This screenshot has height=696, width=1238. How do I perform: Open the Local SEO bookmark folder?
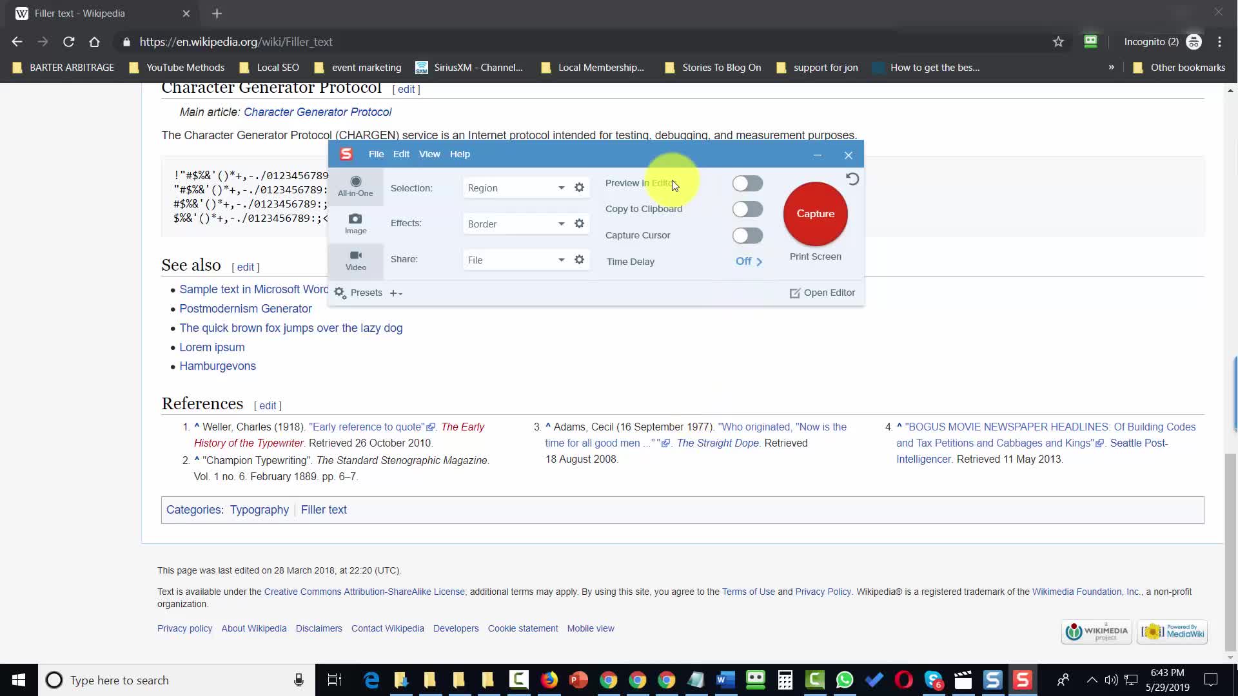(269, 67)
